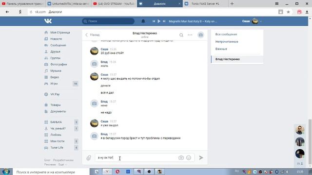This screenshot has width=312, height=175.
Task: Open browser downloads arrow icon
Action: pos(307,12)
